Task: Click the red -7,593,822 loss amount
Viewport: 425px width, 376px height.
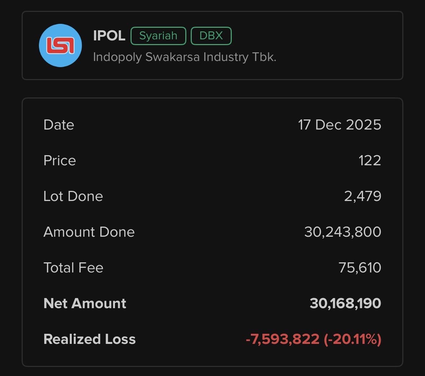Action: 282,339
